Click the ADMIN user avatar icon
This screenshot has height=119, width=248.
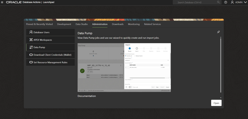[232, 2]
